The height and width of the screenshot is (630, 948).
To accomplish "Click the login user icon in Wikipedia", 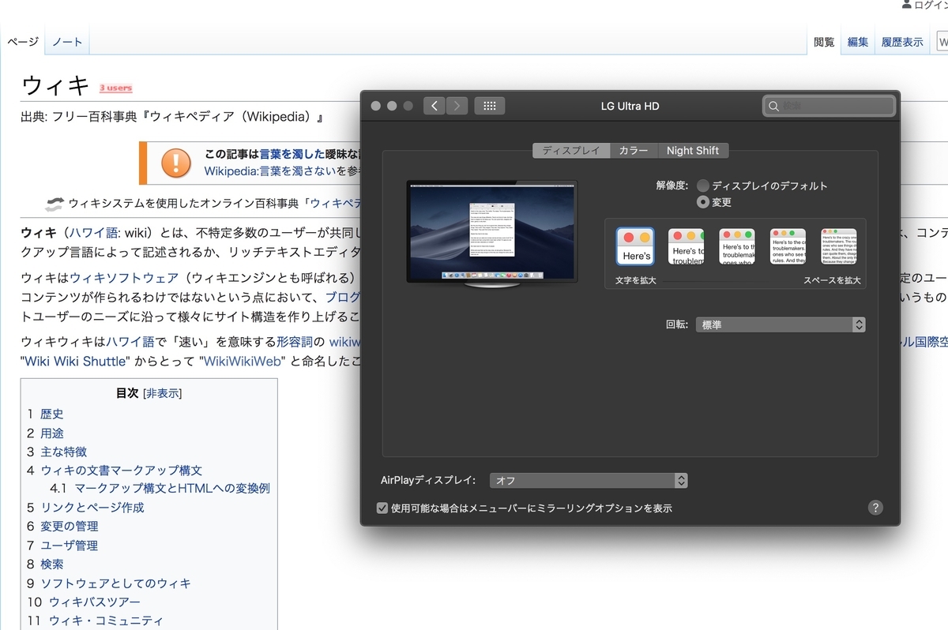I will (905, 6).
